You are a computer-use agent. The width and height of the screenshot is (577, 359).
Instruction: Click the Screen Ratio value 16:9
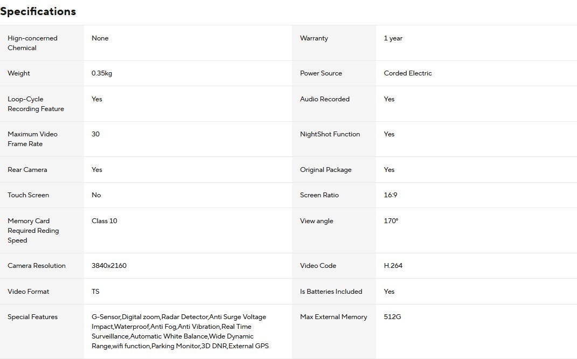[391, 195]
